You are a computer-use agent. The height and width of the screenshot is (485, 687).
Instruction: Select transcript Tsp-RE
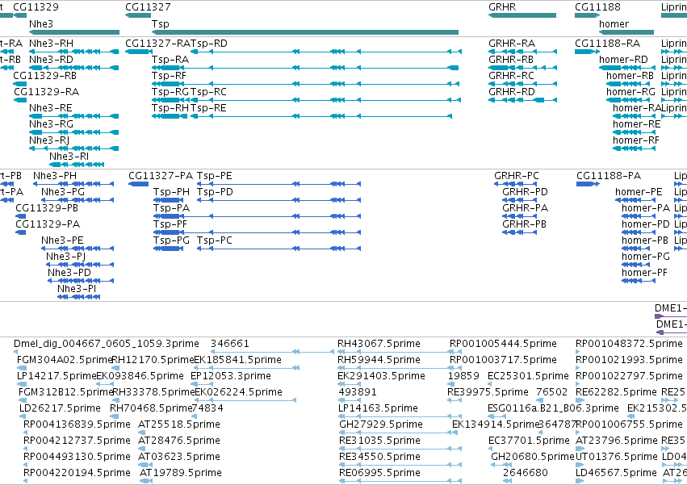pos(321,116)
